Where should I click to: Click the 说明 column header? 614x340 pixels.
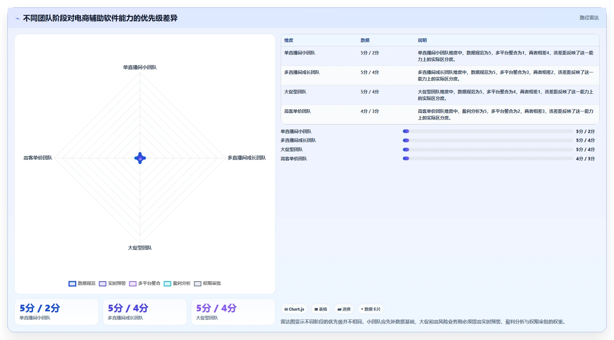422,40
